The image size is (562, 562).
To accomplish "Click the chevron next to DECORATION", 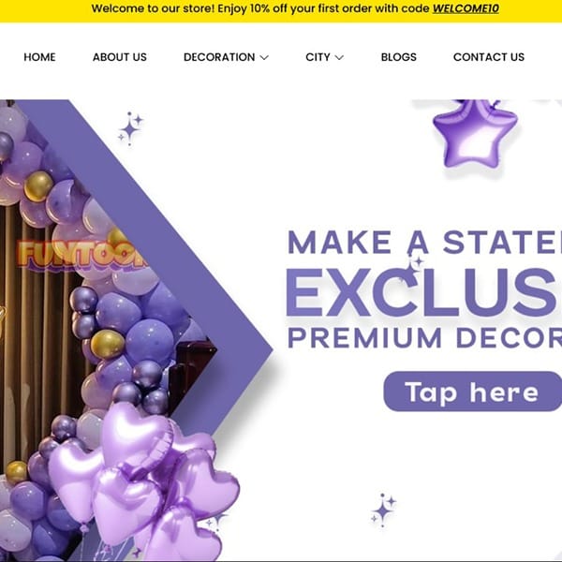I will pos(264,57).
